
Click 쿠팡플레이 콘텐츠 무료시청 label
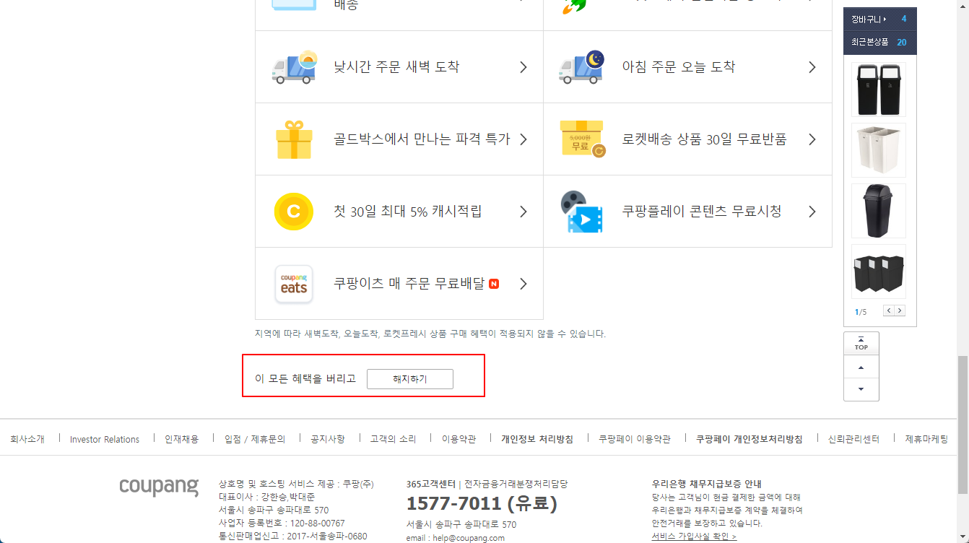point(702,212)
